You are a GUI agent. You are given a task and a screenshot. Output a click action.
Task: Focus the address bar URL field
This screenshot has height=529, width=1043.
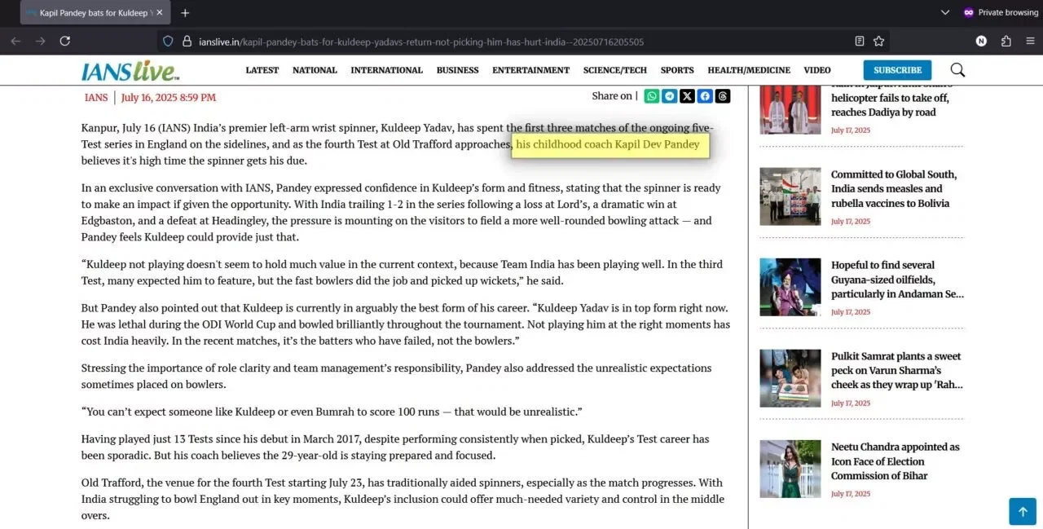click(x=521, y=41)
